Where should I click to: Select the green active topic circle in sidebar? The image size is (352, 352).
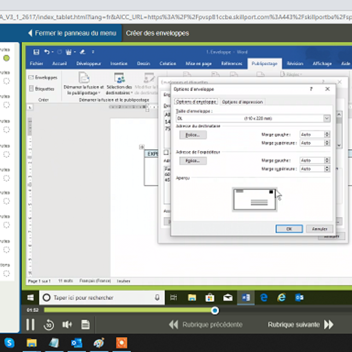point(7,58)
